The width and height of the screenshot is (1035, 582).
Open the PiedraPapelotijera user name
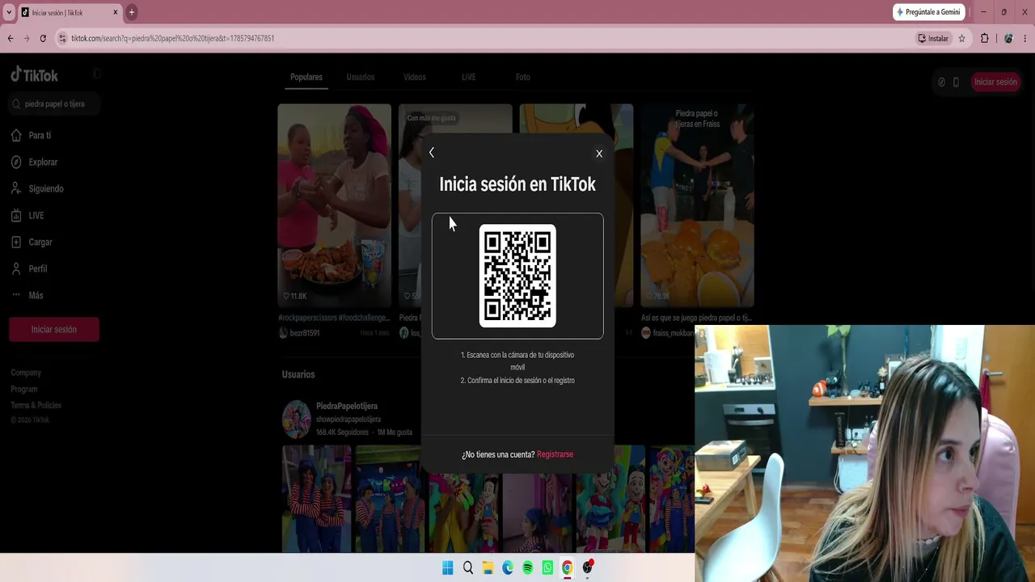[347, 406]
